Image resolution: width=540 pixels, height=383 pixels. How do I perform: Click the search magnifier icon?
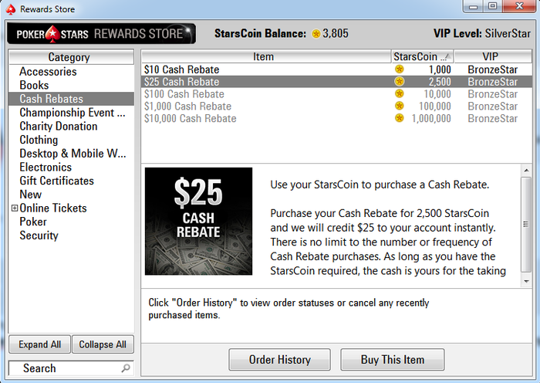[126, 368]
